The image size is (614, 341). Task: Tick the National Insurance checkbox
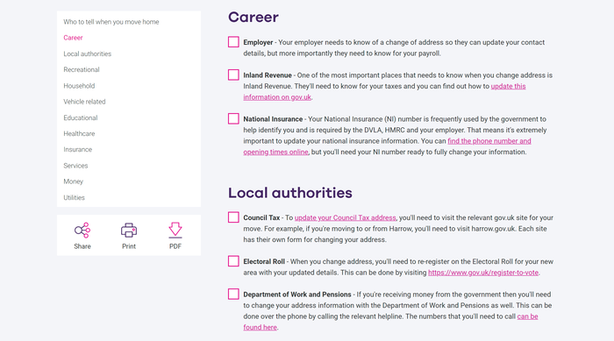[x=233, y=118]
